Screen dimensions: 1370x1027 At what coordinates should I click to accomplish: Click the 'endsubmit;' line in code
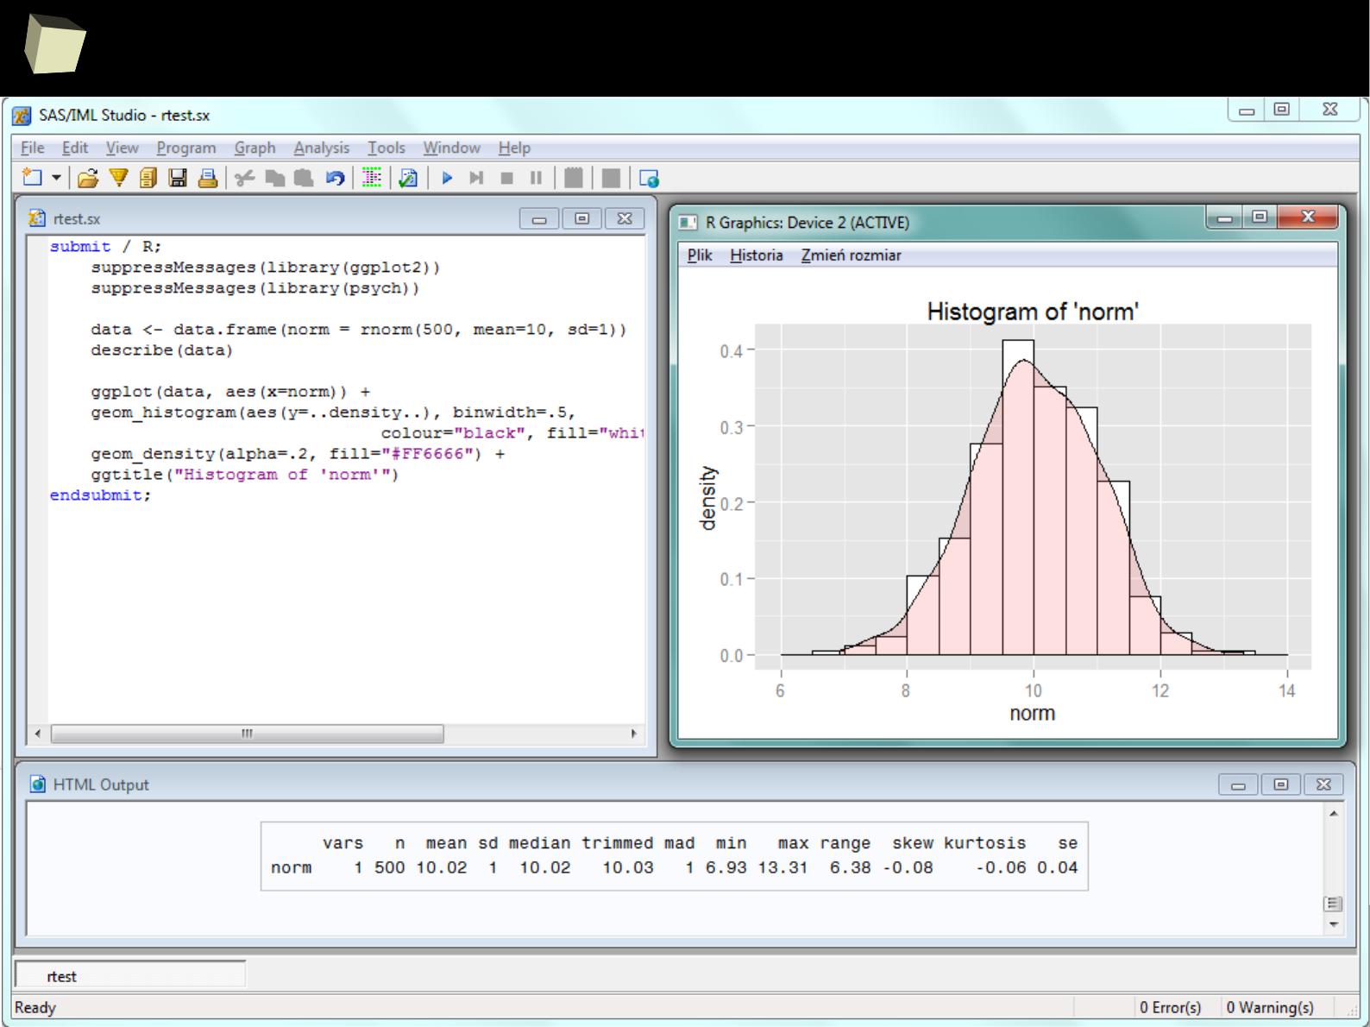[100, 495]
